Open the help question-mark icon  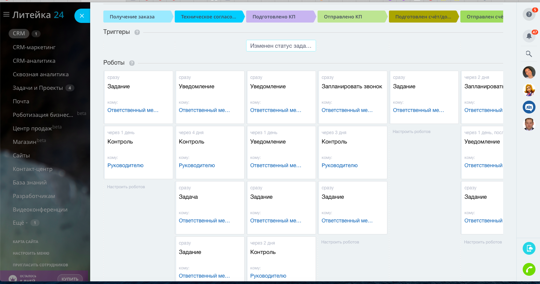coord(529,15)
